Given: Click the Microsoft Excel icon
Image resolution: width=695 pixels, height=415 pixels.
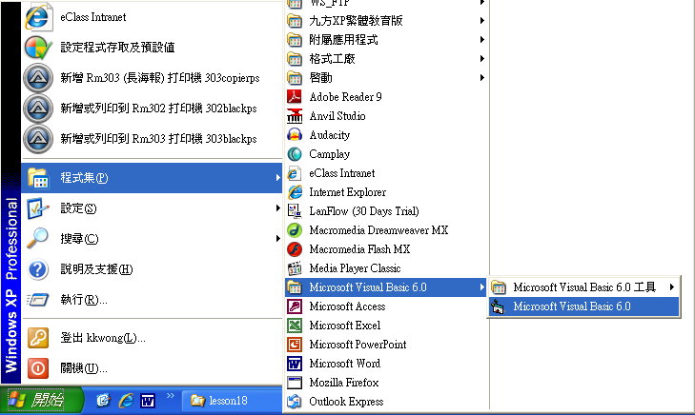Looking at the screenshot, I should [x=295, y=326].
